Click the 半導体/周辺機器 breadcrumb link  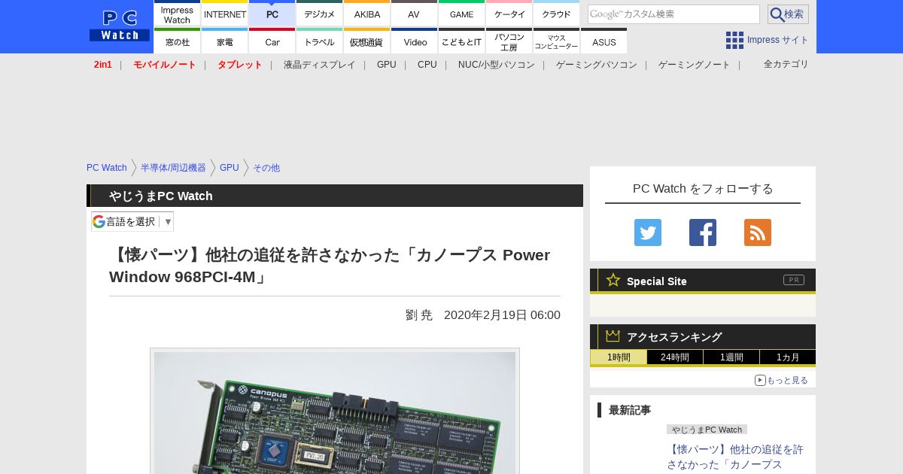tap(173, 168)
